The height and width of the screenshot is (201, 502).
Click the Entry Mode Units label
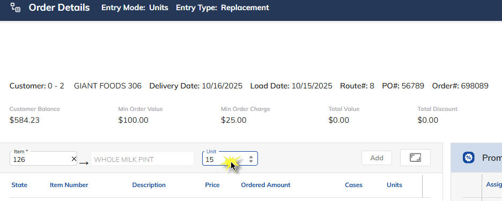[135, 8]
